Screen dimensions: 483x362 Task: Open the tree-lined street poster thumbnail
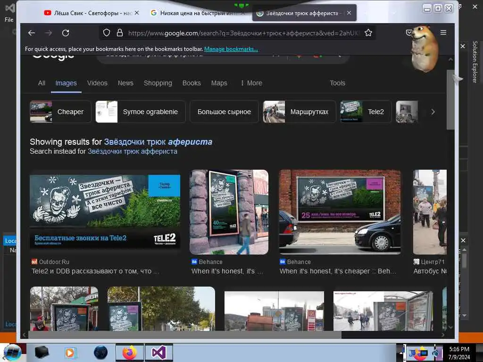161,309
